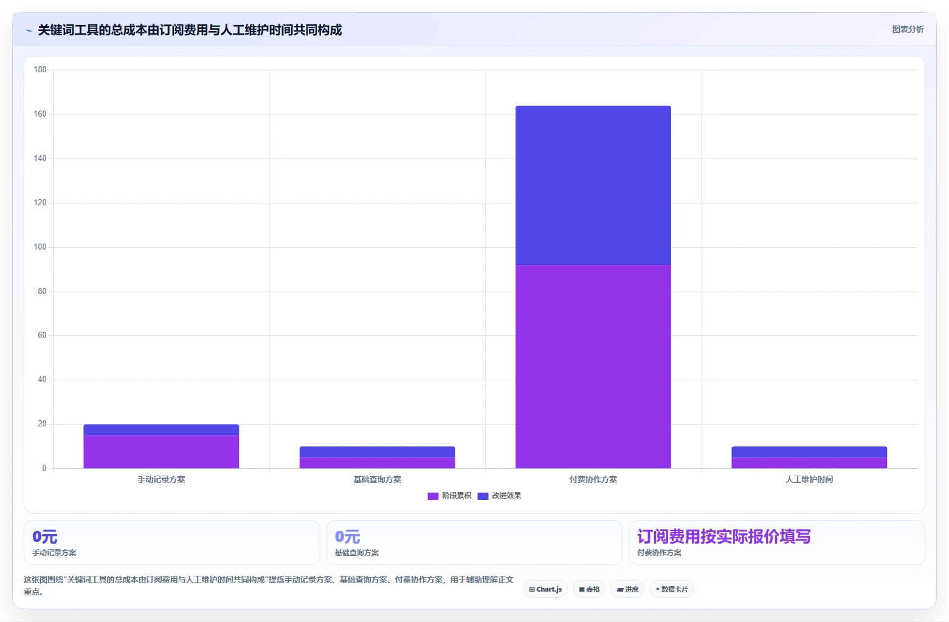Select the Chart.js chip
Viewport: 949px width, 622px height.
click(545, 589)
